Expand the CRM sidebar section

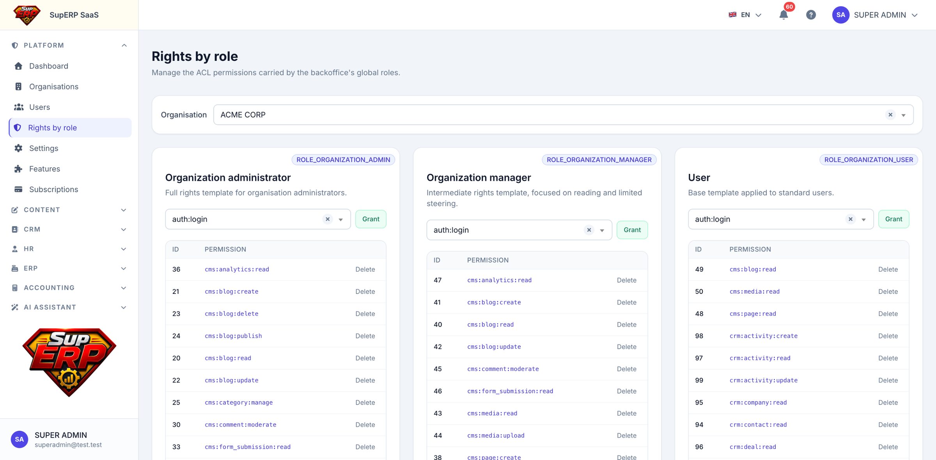click(69, 229)
